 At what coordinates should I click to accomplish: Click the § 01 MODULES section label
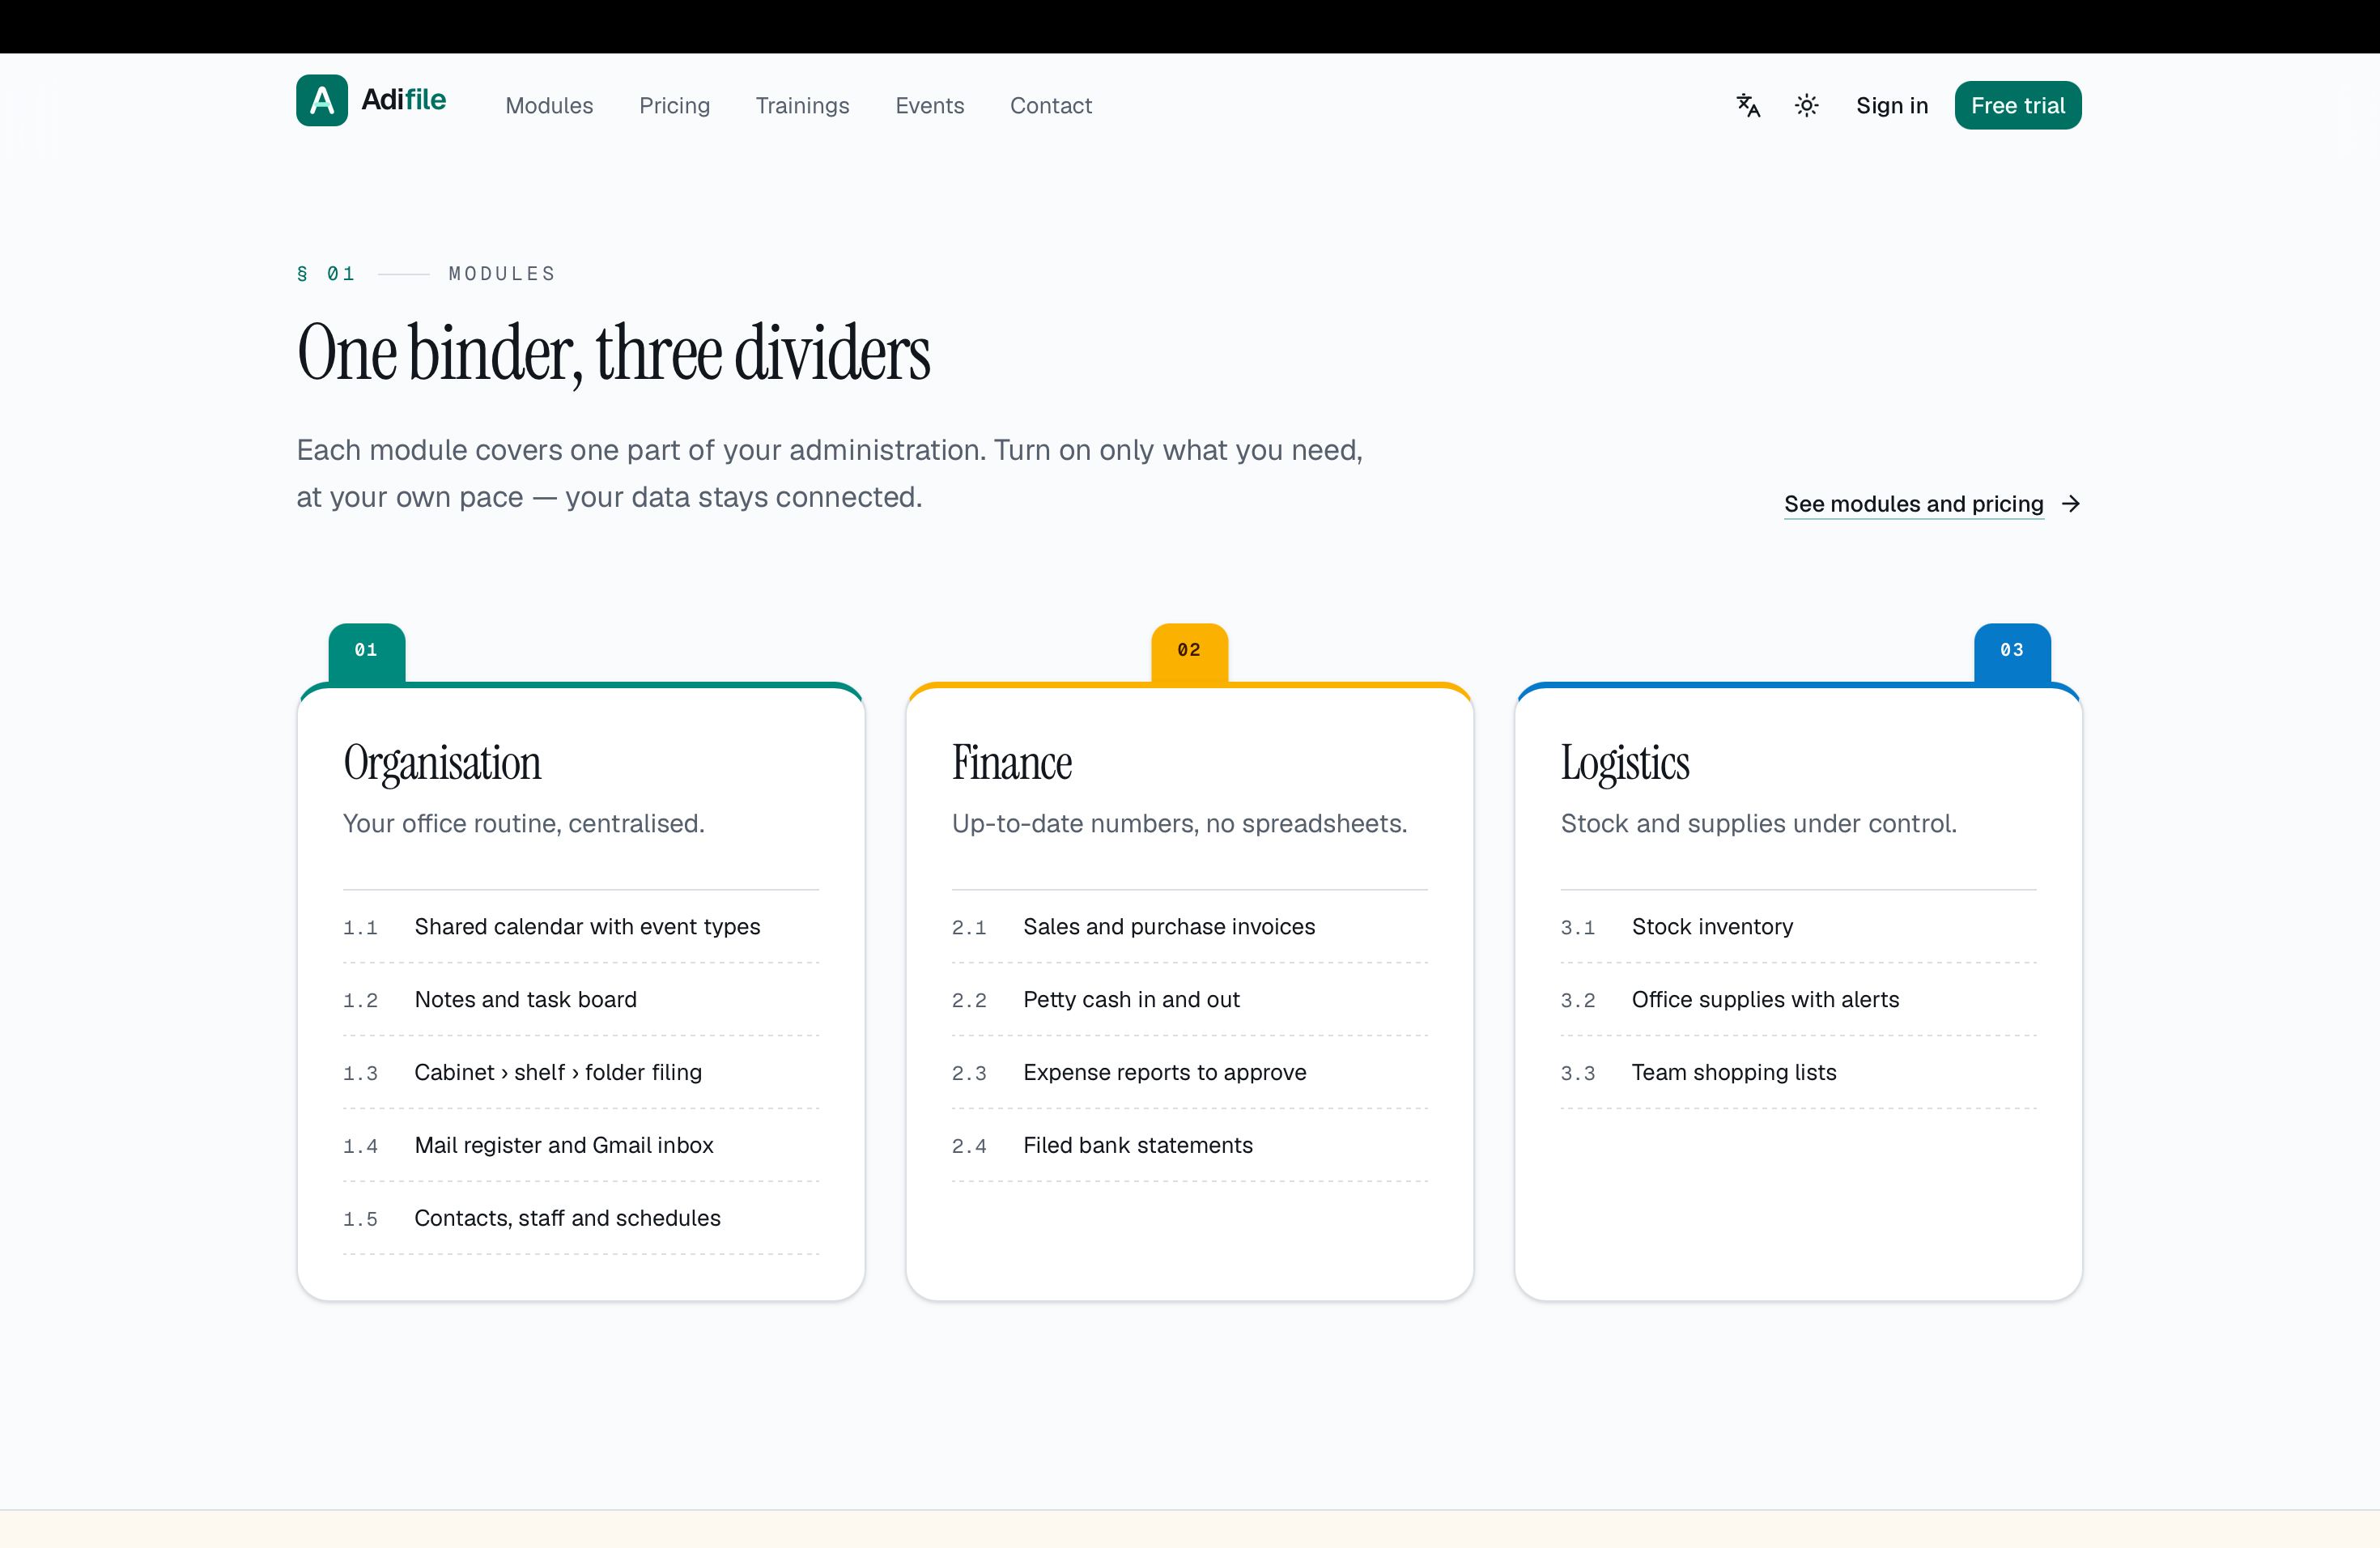point(426,274)
